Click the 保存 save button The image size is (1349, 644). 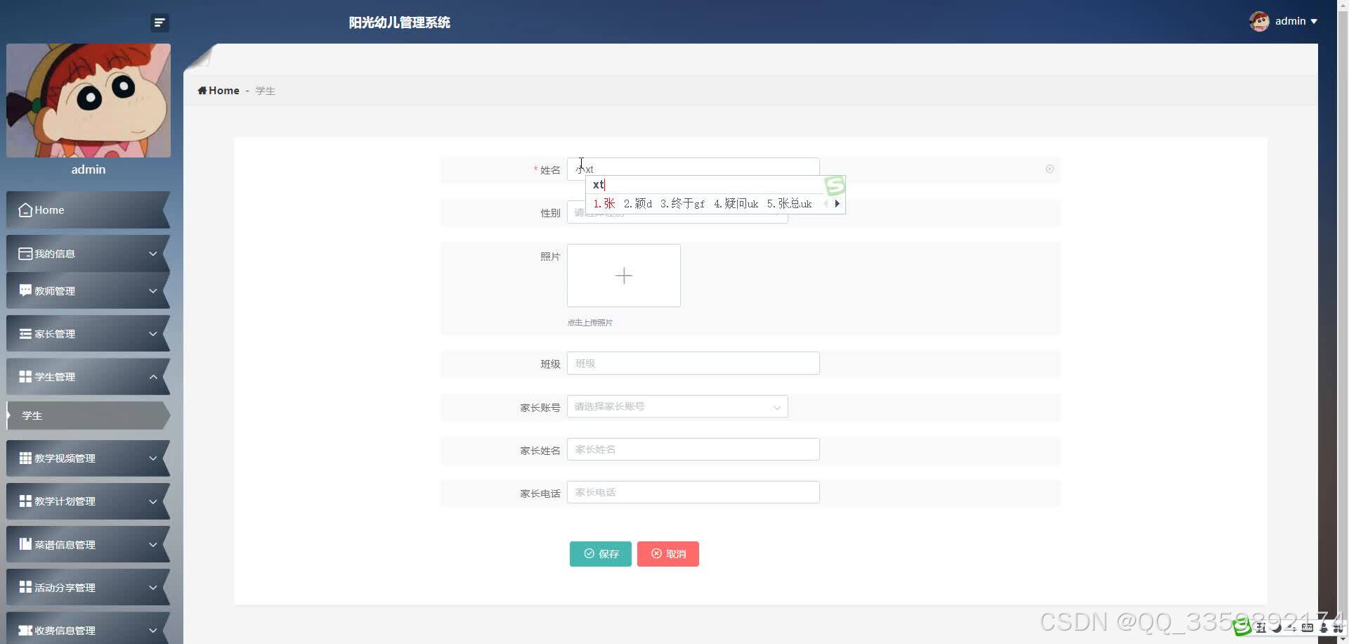[x=600, y=554]
